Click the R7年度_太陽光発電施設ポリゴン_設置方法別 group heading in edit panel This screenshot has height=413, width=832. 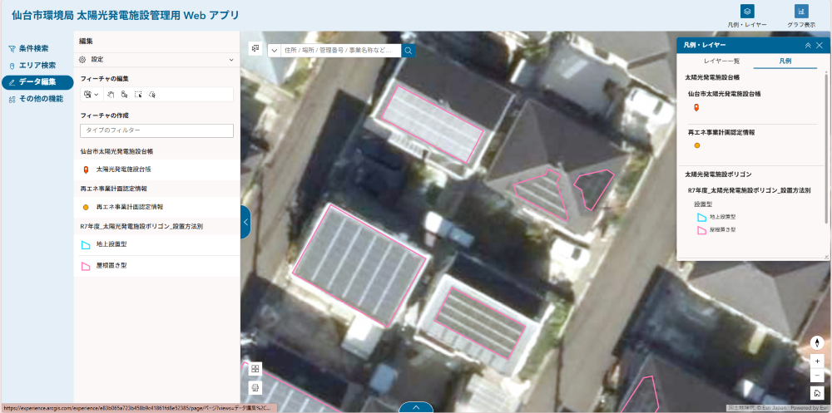tap(141, 226)
